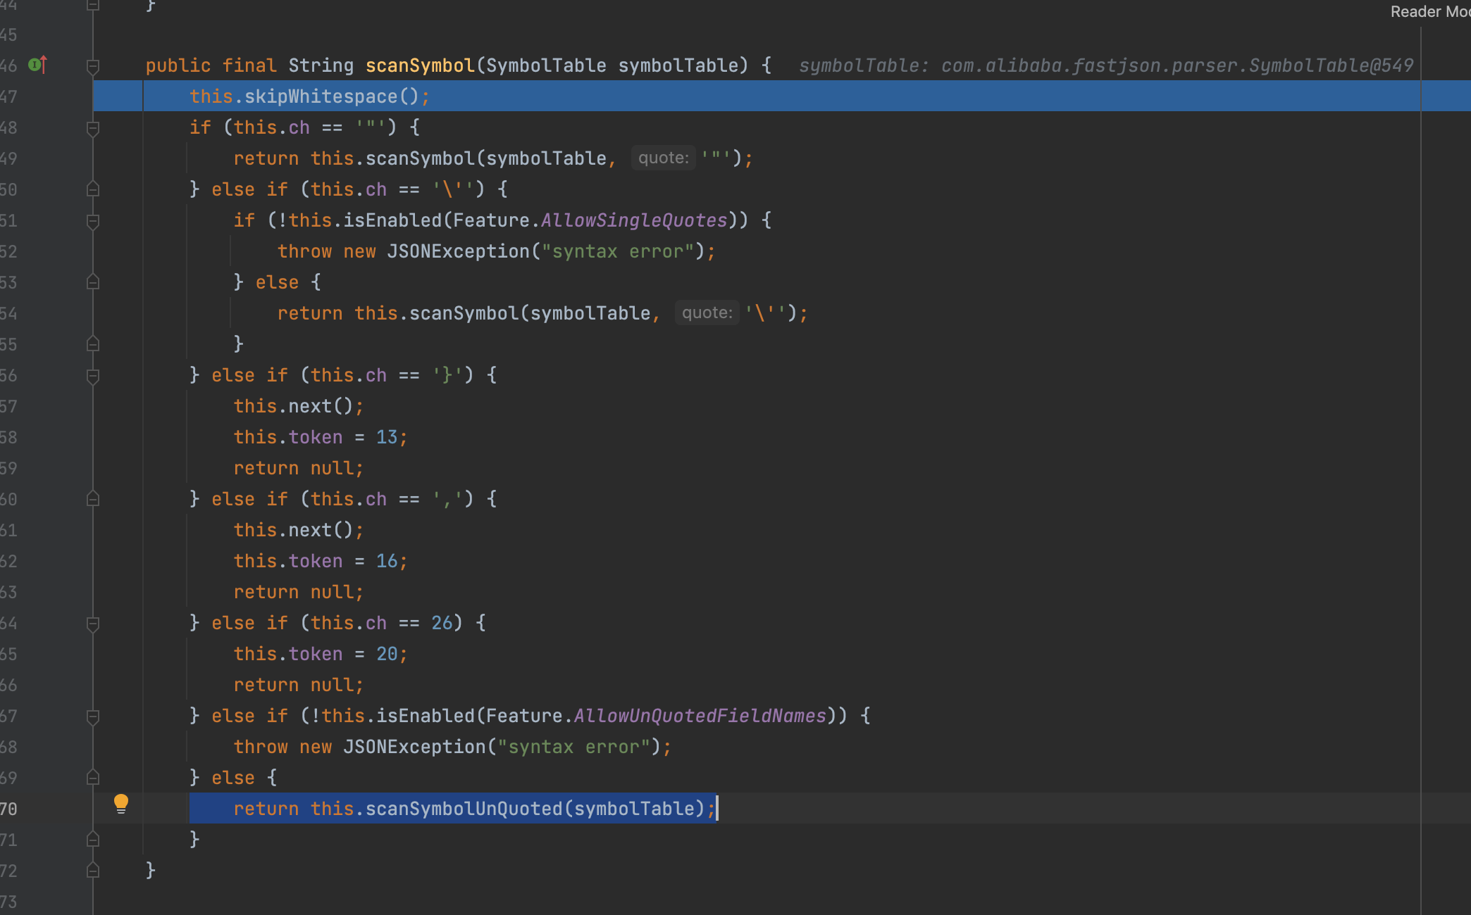The width and height of the screenshot is (1471, 915).
Task: Click the skipWhitespace call on the highlighted line
Action: coord(321,96)
